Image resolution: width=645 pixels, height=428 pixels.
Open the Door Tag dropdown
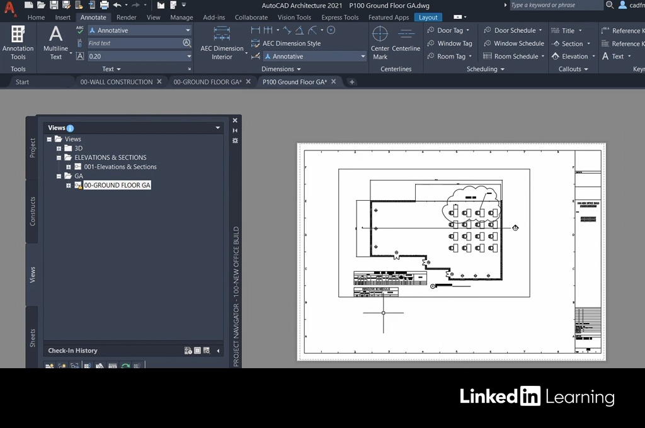(x=467, y=30)
